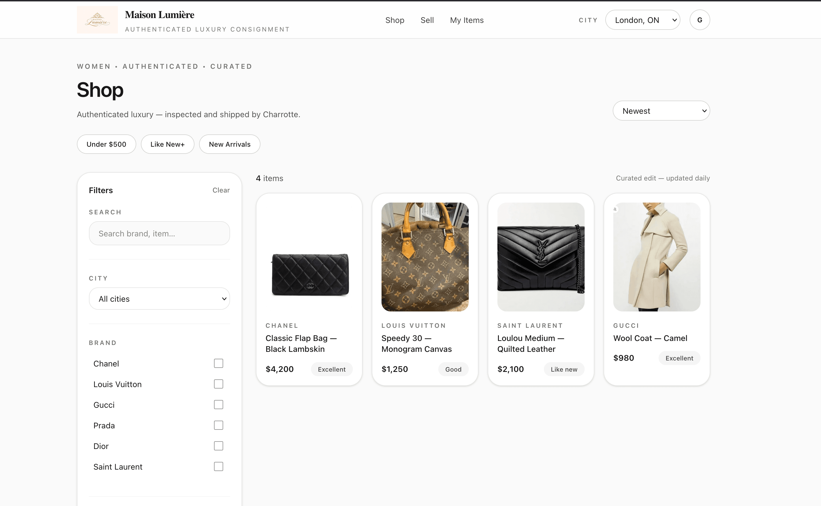Clear all filters
The width and height of the screenshot is (821, 506).
221,190
